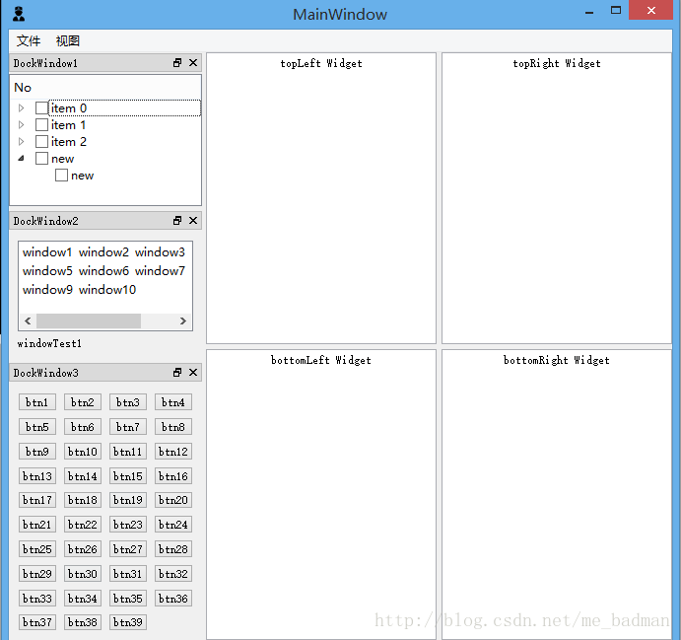Click the btn7 button

[x=128, y=427]
